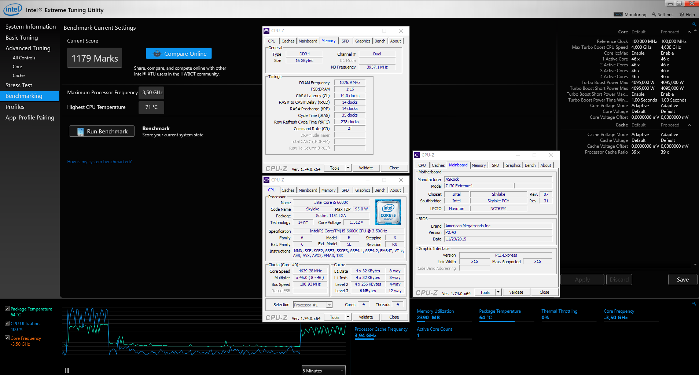Open Tools dropdown arrow in Mainboard window
The width and height of the screenshot is (699, 375).
click(498, 292)
